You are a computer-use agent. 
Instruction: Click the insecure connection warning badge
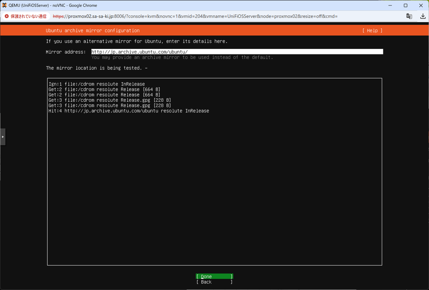pyautogui.click(x=26, y=16)
